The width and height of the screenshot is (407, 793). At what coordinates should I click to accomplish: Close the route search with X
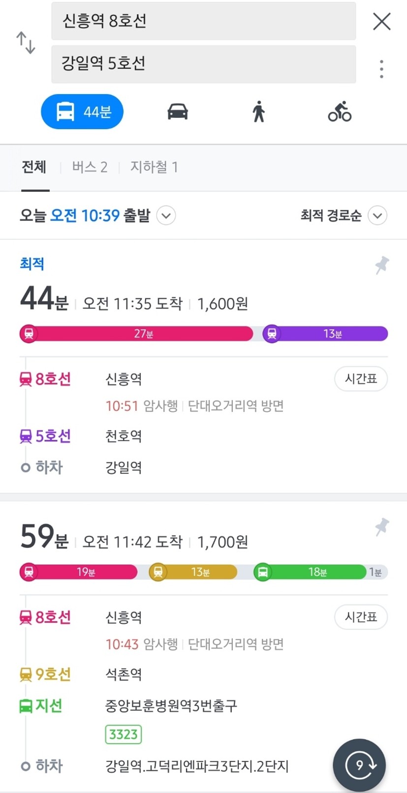click(381, 22)
